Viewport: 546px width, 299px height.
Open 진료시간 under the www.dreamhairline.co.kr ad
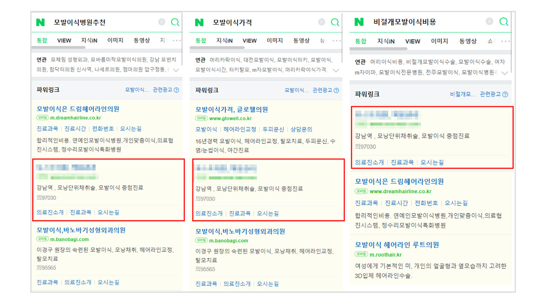[x=396, y=203]
